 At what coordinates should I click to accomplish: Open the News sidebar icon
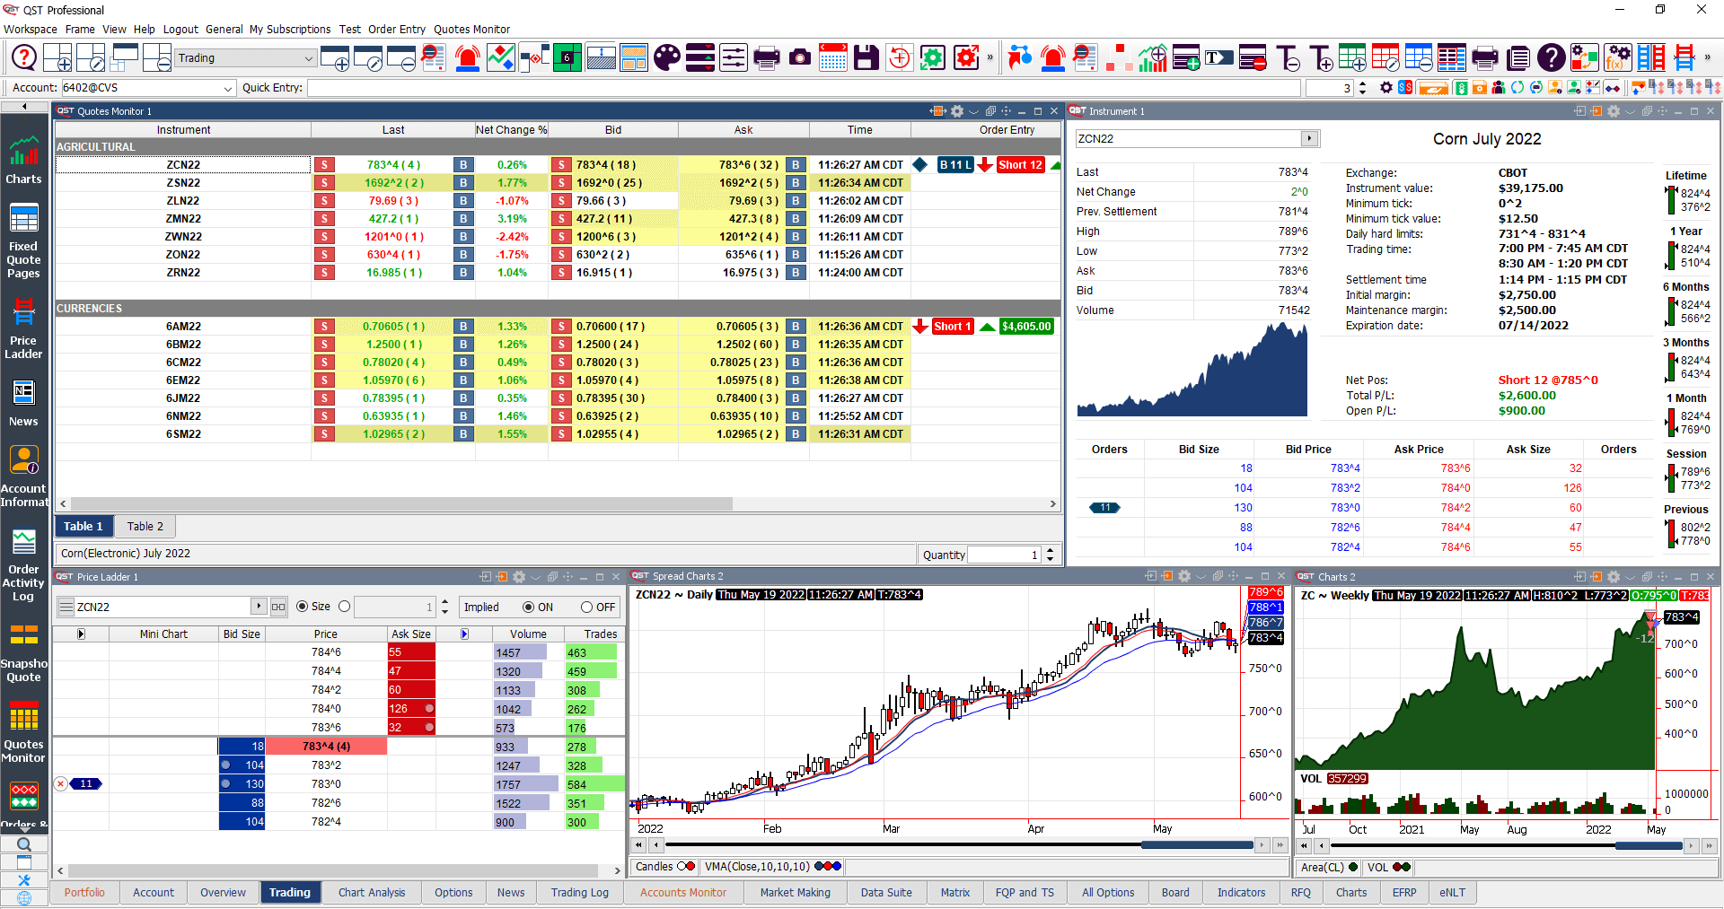[x=23, y=403]
